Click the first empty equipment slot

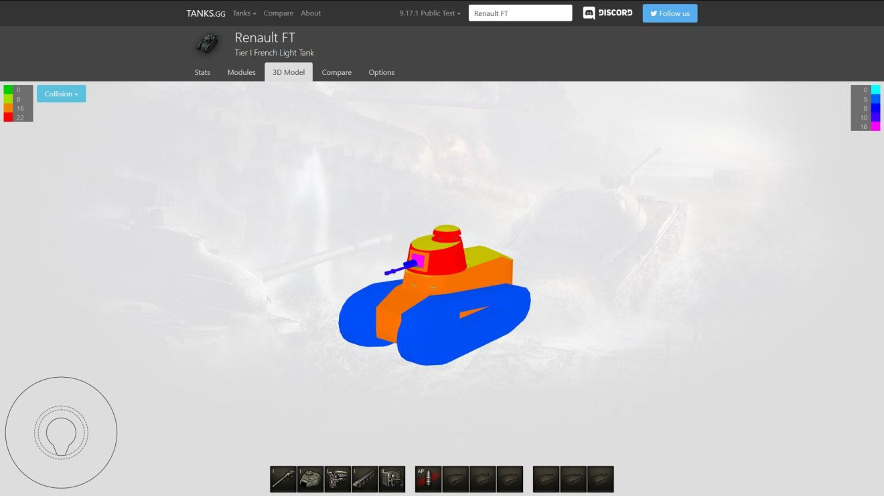[x=455, y=479]
